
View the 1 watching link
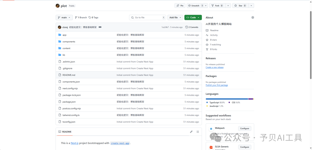click(x=213, y=45)
